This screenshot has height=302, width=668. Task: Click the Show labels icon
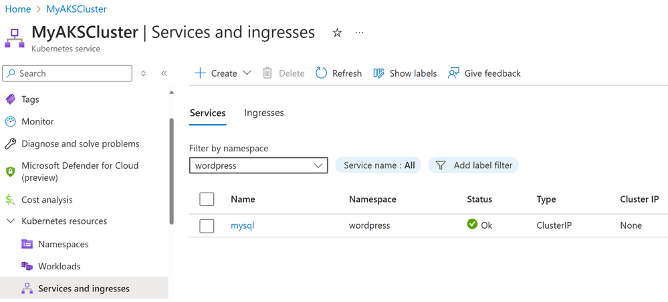[x=378, y=73]
